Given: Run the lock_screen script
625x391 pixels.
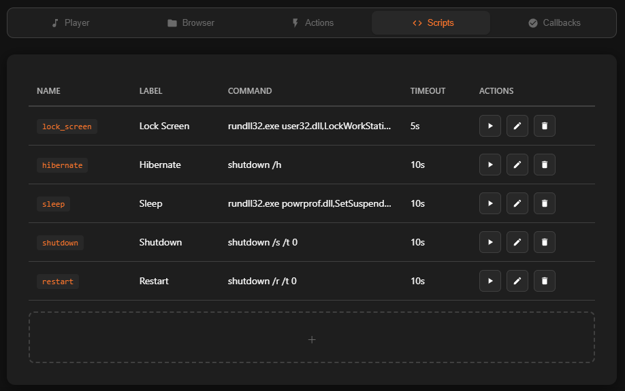Looking at the screenshot, I should click(490, 126).
